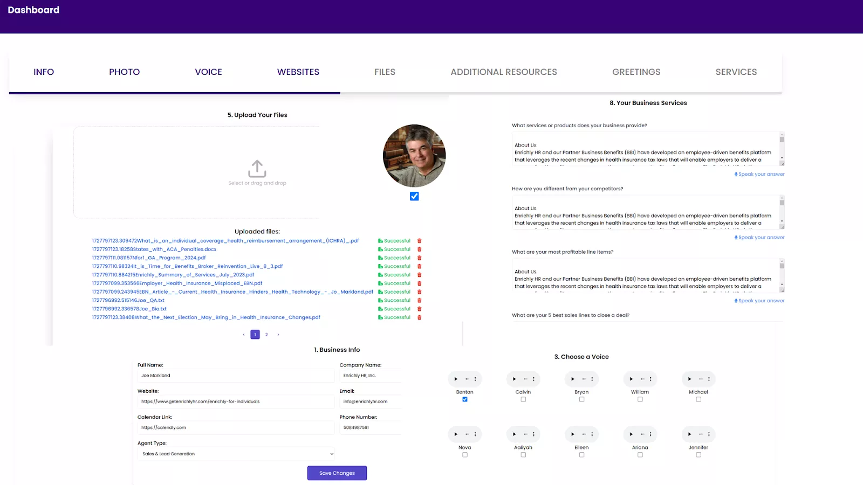This screenshot has height=485, width=863.
Task: Expand the Agent Type dropdown
Action: [x=236, y=454]
